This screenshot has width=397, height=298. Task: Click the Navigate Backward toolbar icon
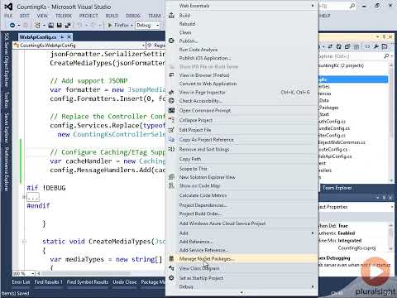tap(12, 26)
